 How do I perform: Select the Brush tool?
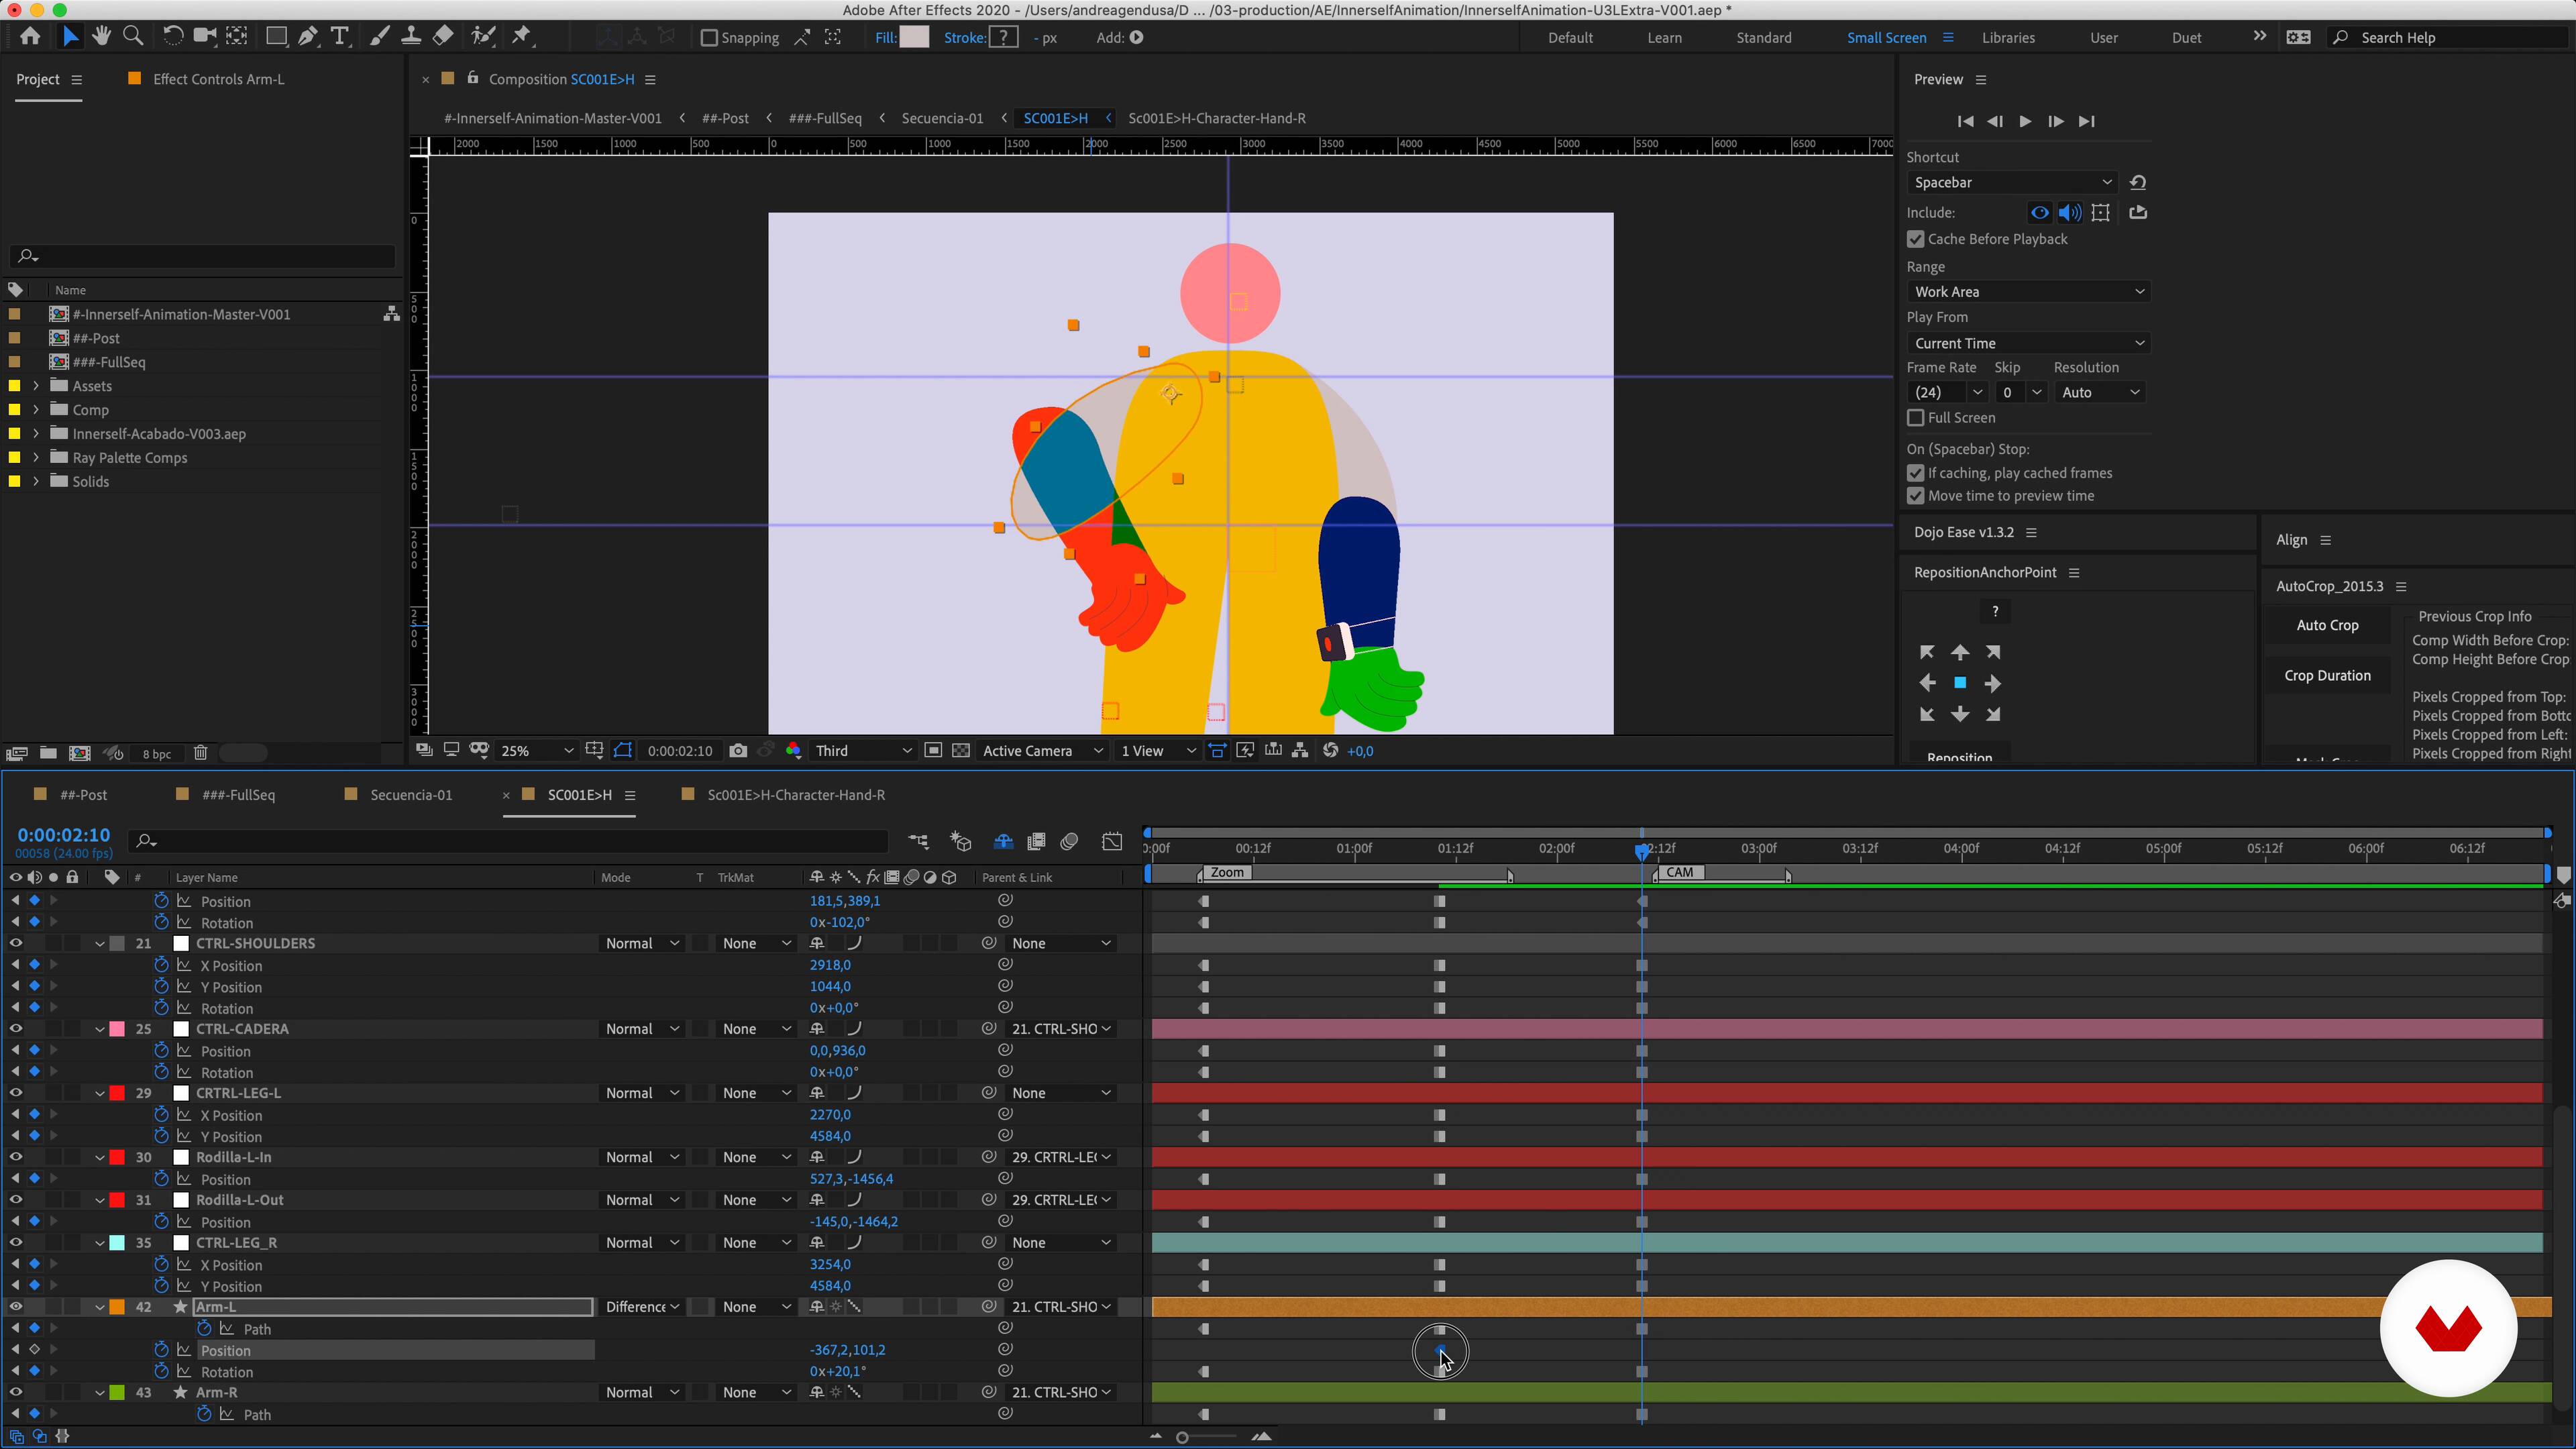[379, 37]
